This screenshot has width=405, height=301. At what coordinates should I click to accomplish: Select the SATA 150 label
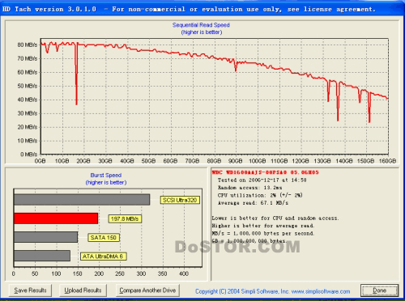pos(104,238)
